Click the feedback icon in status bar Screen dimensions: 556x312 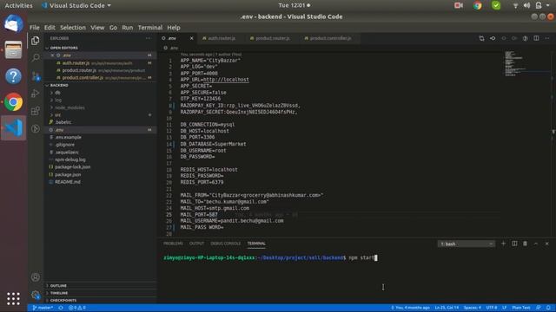tap(539, 308)
